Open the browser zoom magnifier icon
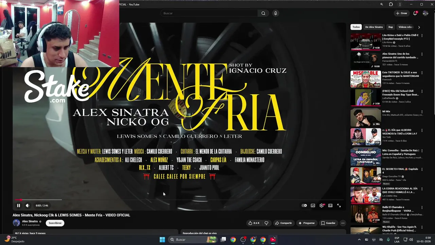 382,4
